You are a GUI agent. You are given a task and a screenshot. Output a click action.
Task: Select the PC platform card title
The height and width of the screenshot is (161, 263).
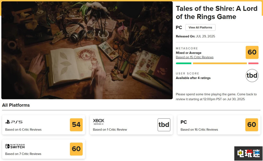click(x=184, y=122)
